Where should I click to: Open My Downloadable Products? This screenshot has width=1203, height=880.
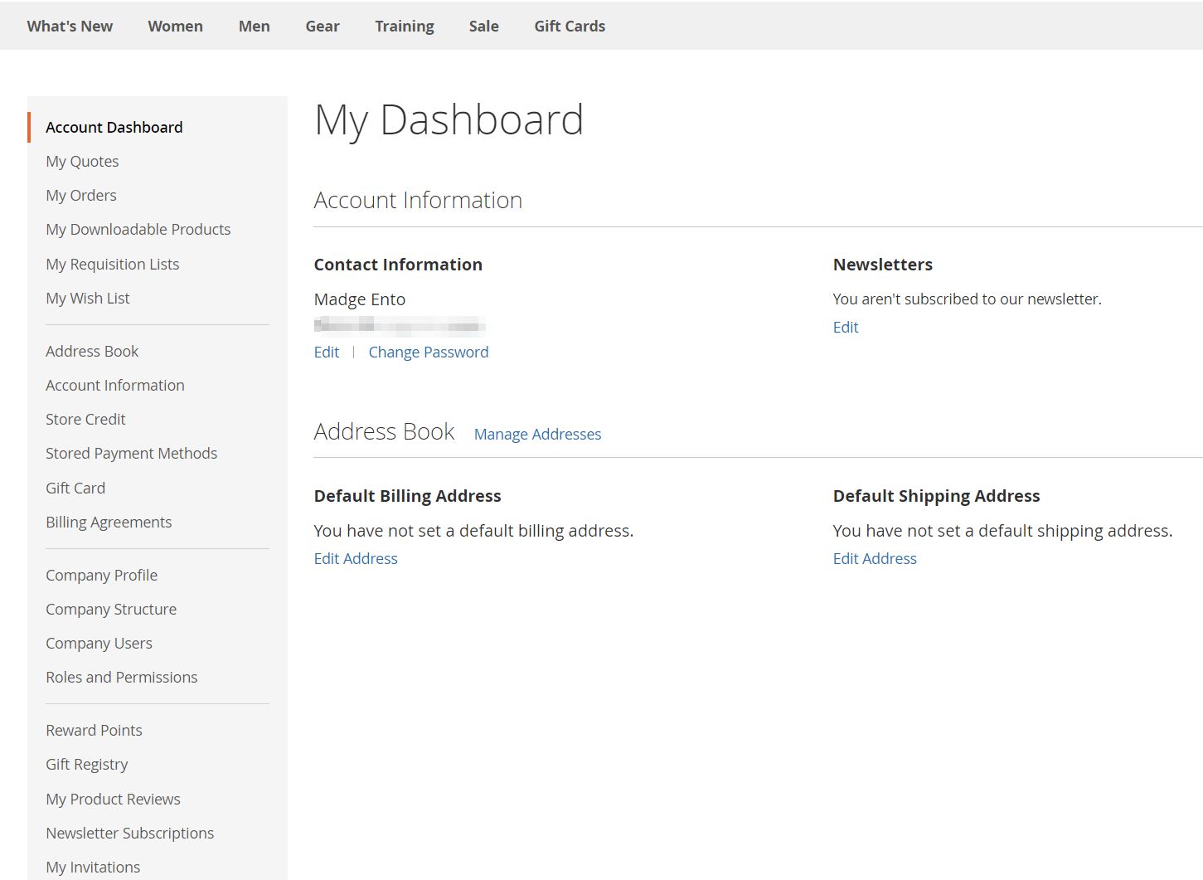tap(138, 229)
